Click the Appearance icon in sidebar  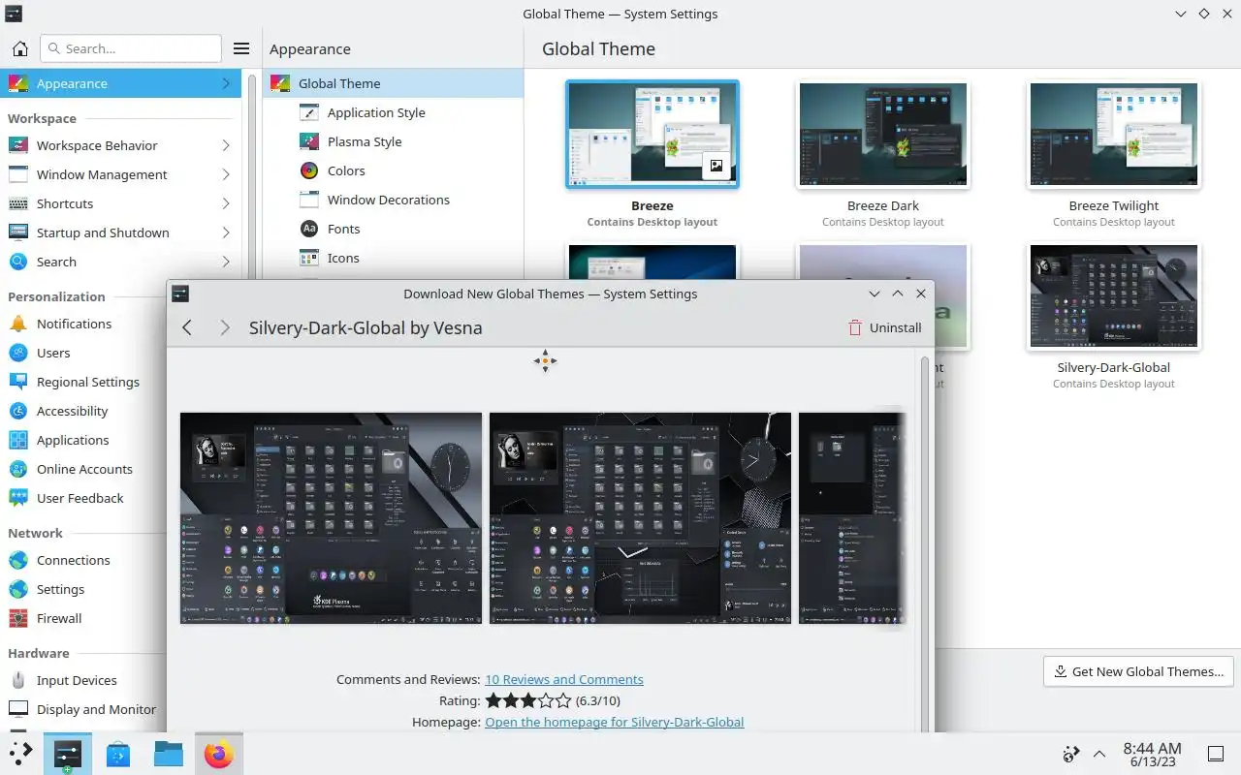[18, 83]
